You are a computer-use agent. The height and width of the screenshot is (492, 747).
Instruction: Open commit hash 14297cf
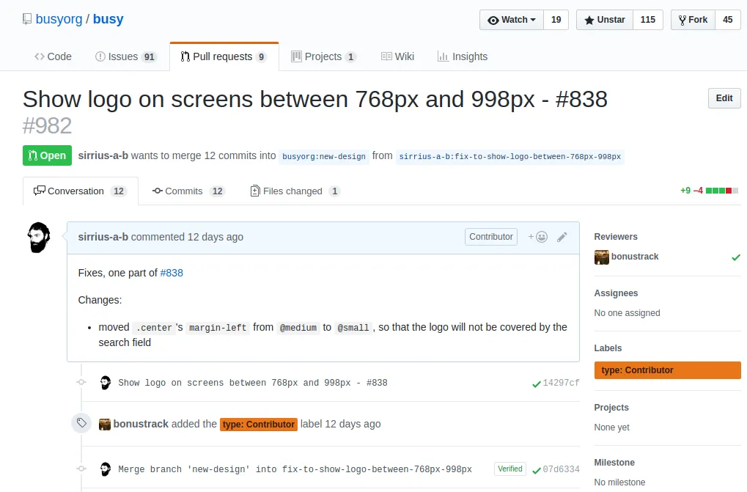[562, 383]
